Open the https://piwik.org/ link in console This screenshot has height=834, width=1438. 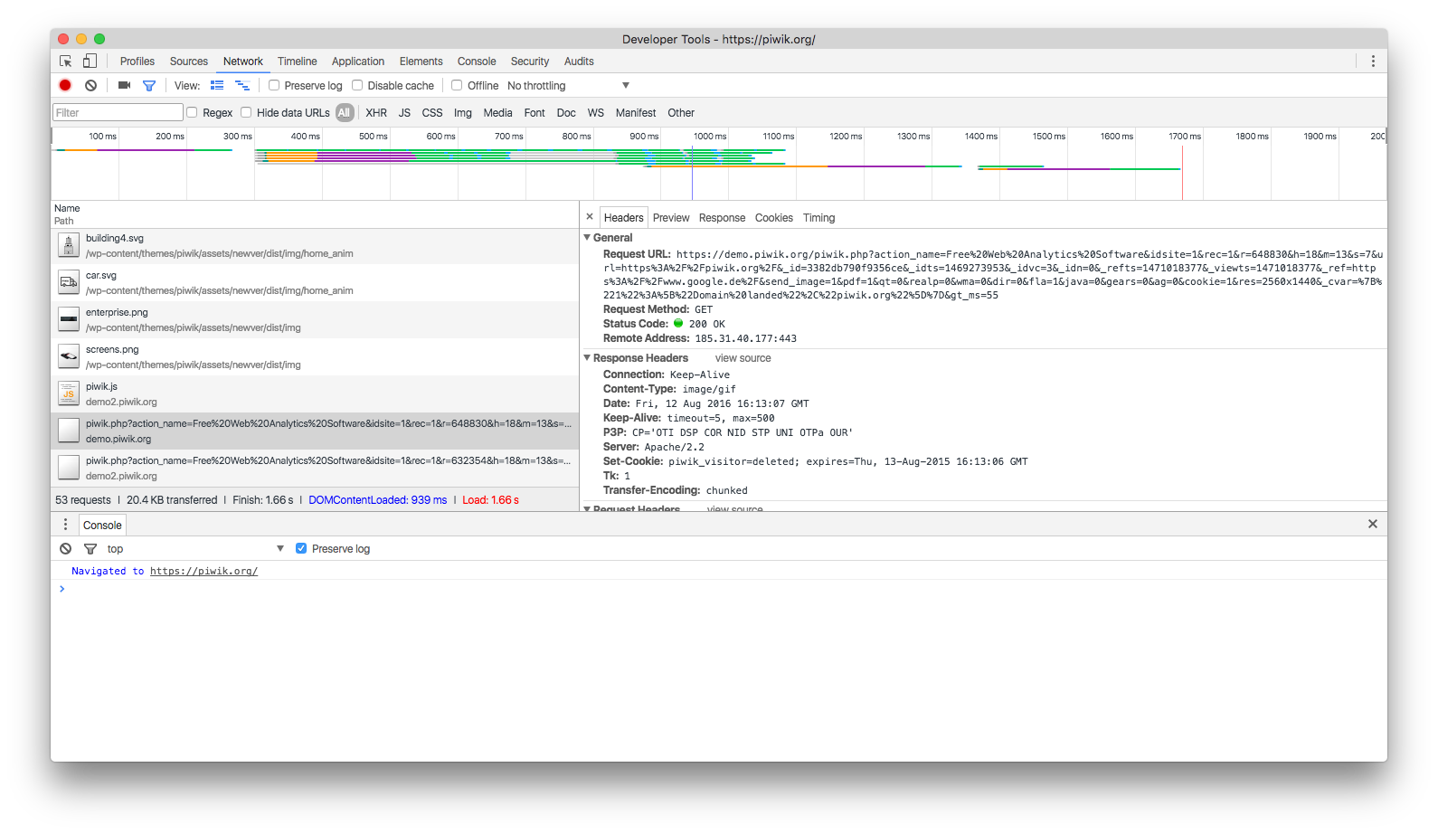[203, 571]
